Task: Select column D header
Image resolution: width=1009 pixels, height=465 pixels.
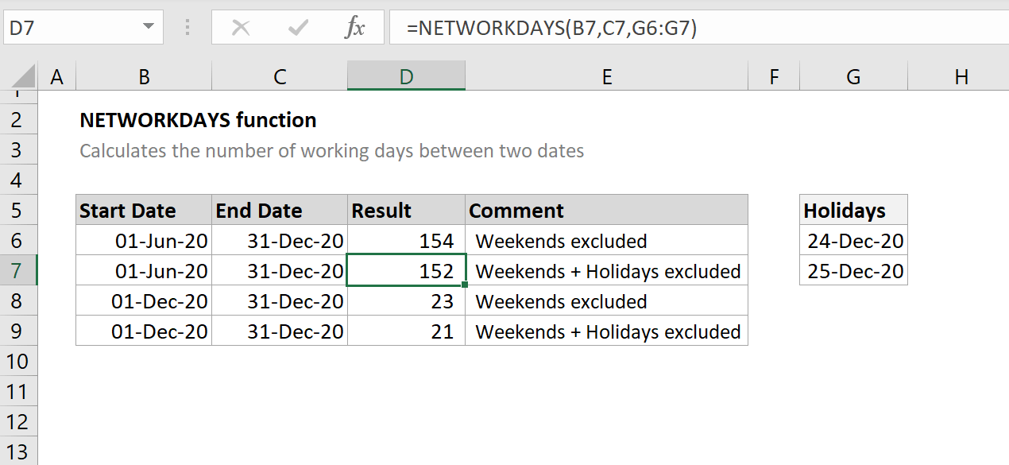Action: (x=406, y=76)
